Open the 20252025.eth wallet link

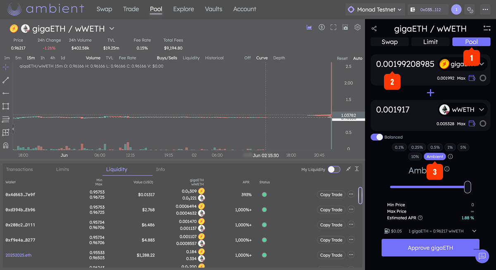[x=18, y=255]
